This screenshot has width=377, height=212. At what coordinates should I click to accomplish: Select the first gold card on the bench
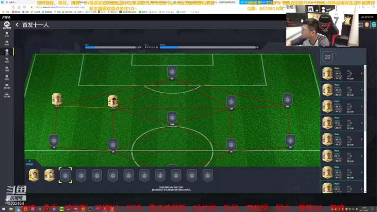pos(34,175)
